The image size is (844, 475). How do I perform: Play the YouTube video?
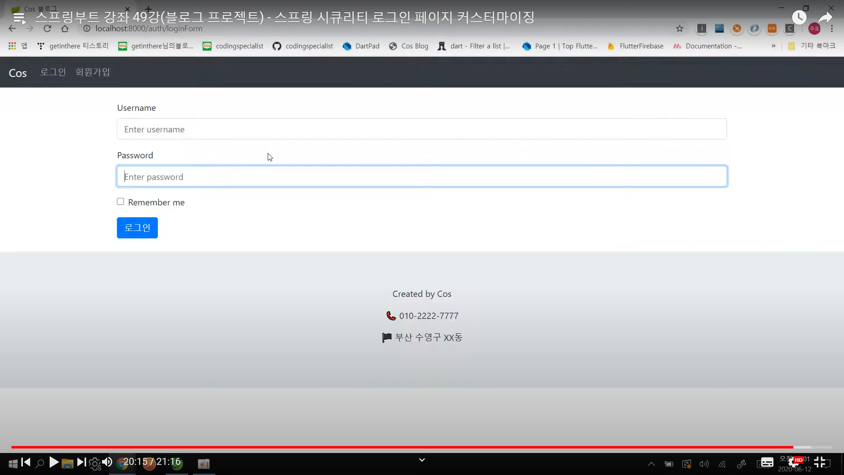54,462
